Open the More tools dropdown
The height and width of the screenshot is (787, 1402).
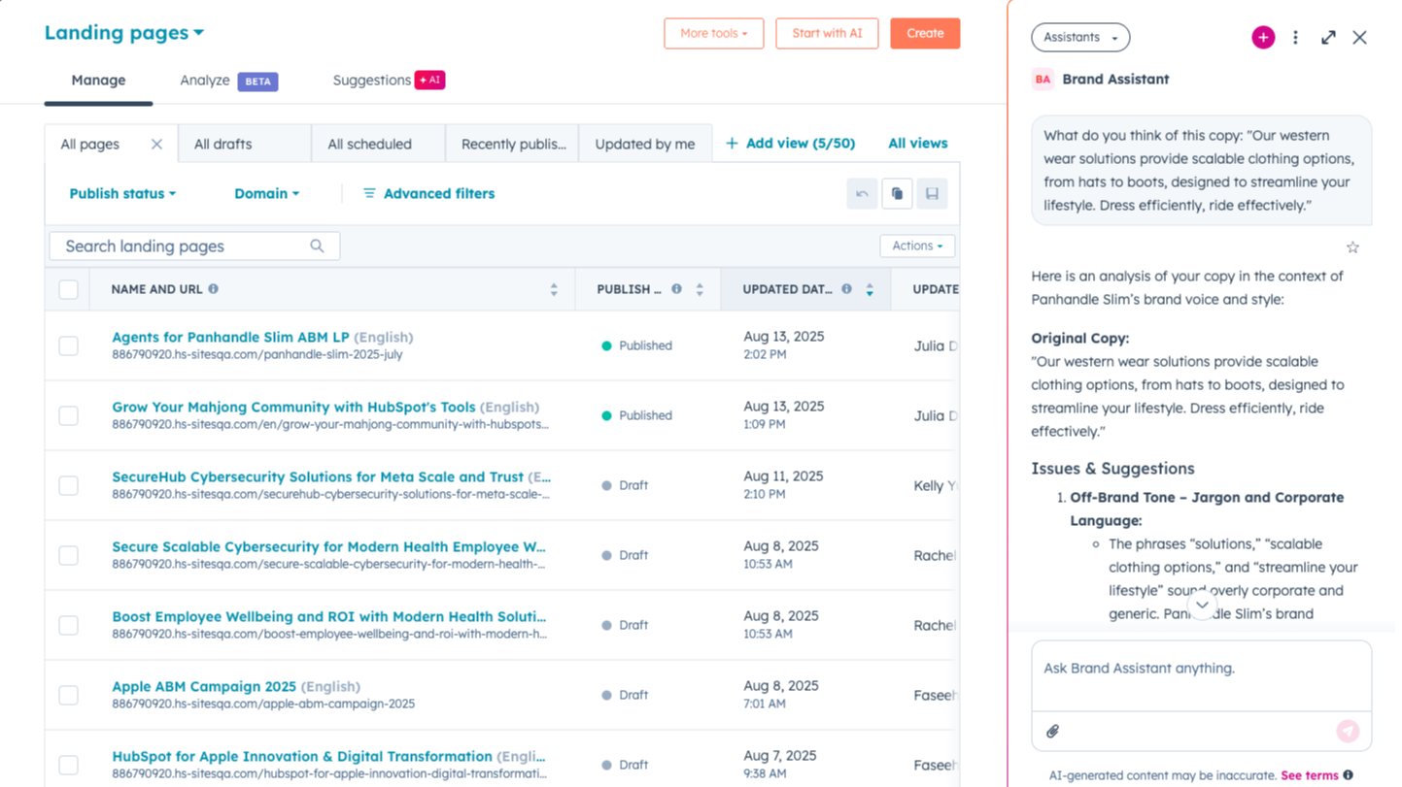[713, 33]
